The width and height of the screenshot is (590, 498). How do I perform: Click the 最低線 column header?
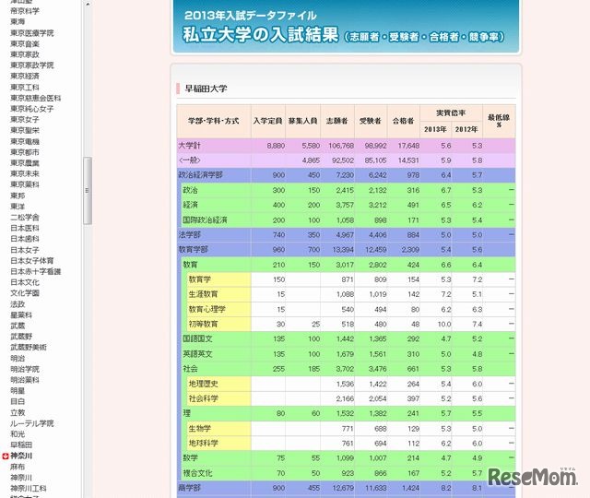(499, 121)
